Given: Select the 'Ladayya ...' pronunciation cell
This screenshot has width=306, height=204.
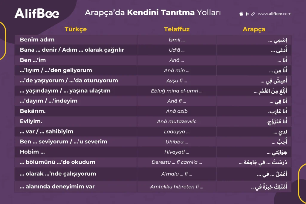Looking at the screenshot, I should (x=177, y=132).
